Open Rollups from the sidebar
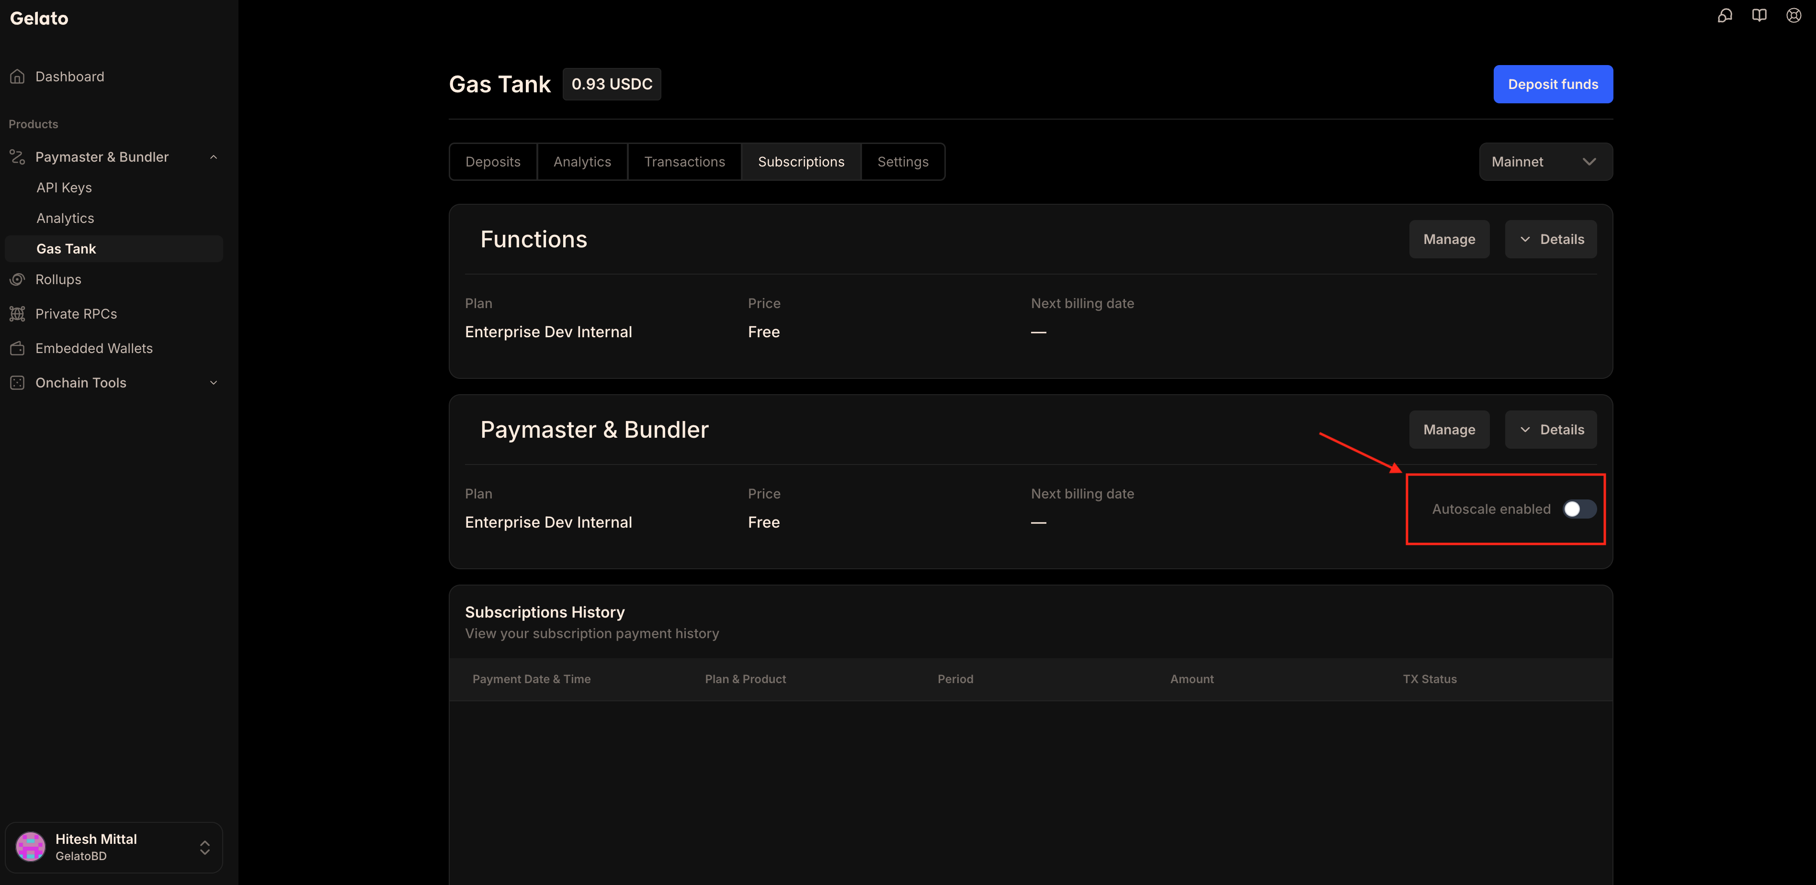 pyautogui.click(x=58, y=279)
